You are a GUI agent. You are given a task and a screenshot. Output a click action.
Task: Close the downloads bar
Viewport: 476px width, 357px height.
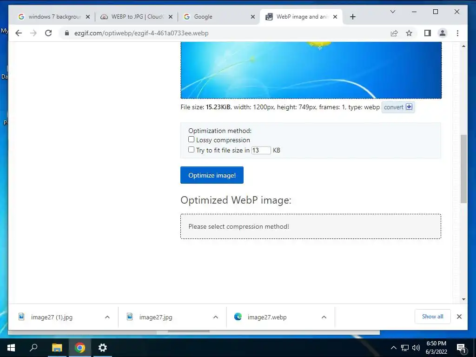[459, 317]
